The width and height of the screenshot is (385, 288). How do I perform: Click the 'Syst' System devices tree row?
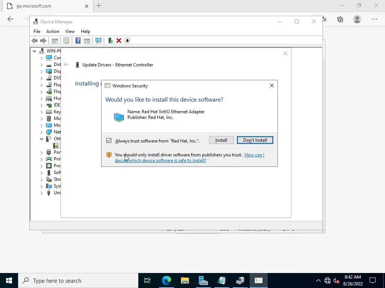(x=53, y=186)
